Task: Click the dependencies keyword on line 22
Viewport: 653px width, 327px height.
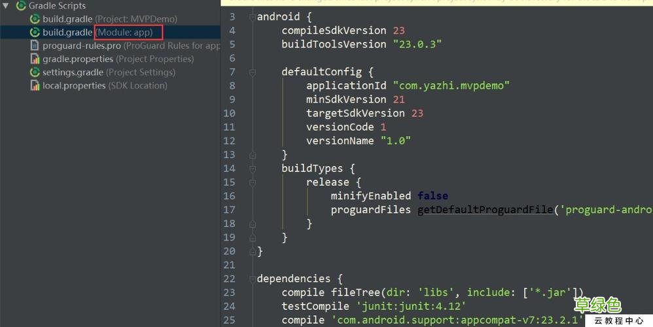Action: pyautogui.click(x=294, y=279)
